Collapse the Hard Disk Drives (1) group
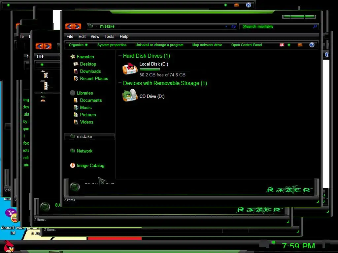The image size is (338, 253). [120, 56]
